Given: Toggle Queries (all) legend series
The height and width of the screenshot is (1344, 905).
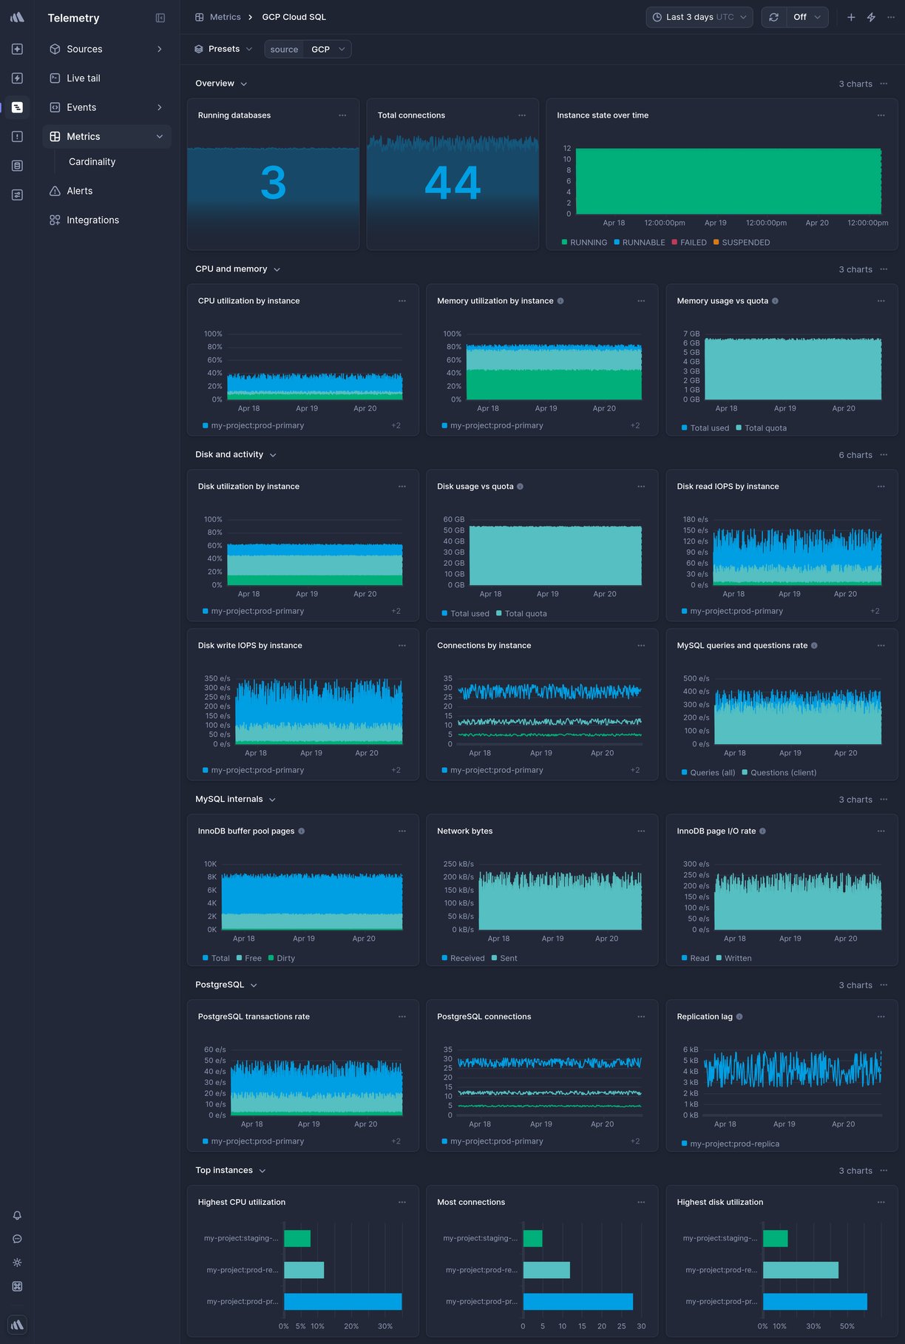Looking at the screenshot, I should pyautogui.click(x=708, y=773).
